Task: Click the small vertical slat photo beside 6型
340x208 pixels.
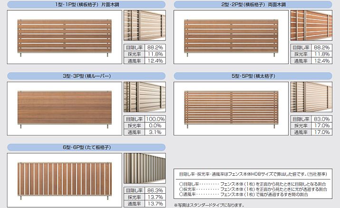Action: point(145,169)
